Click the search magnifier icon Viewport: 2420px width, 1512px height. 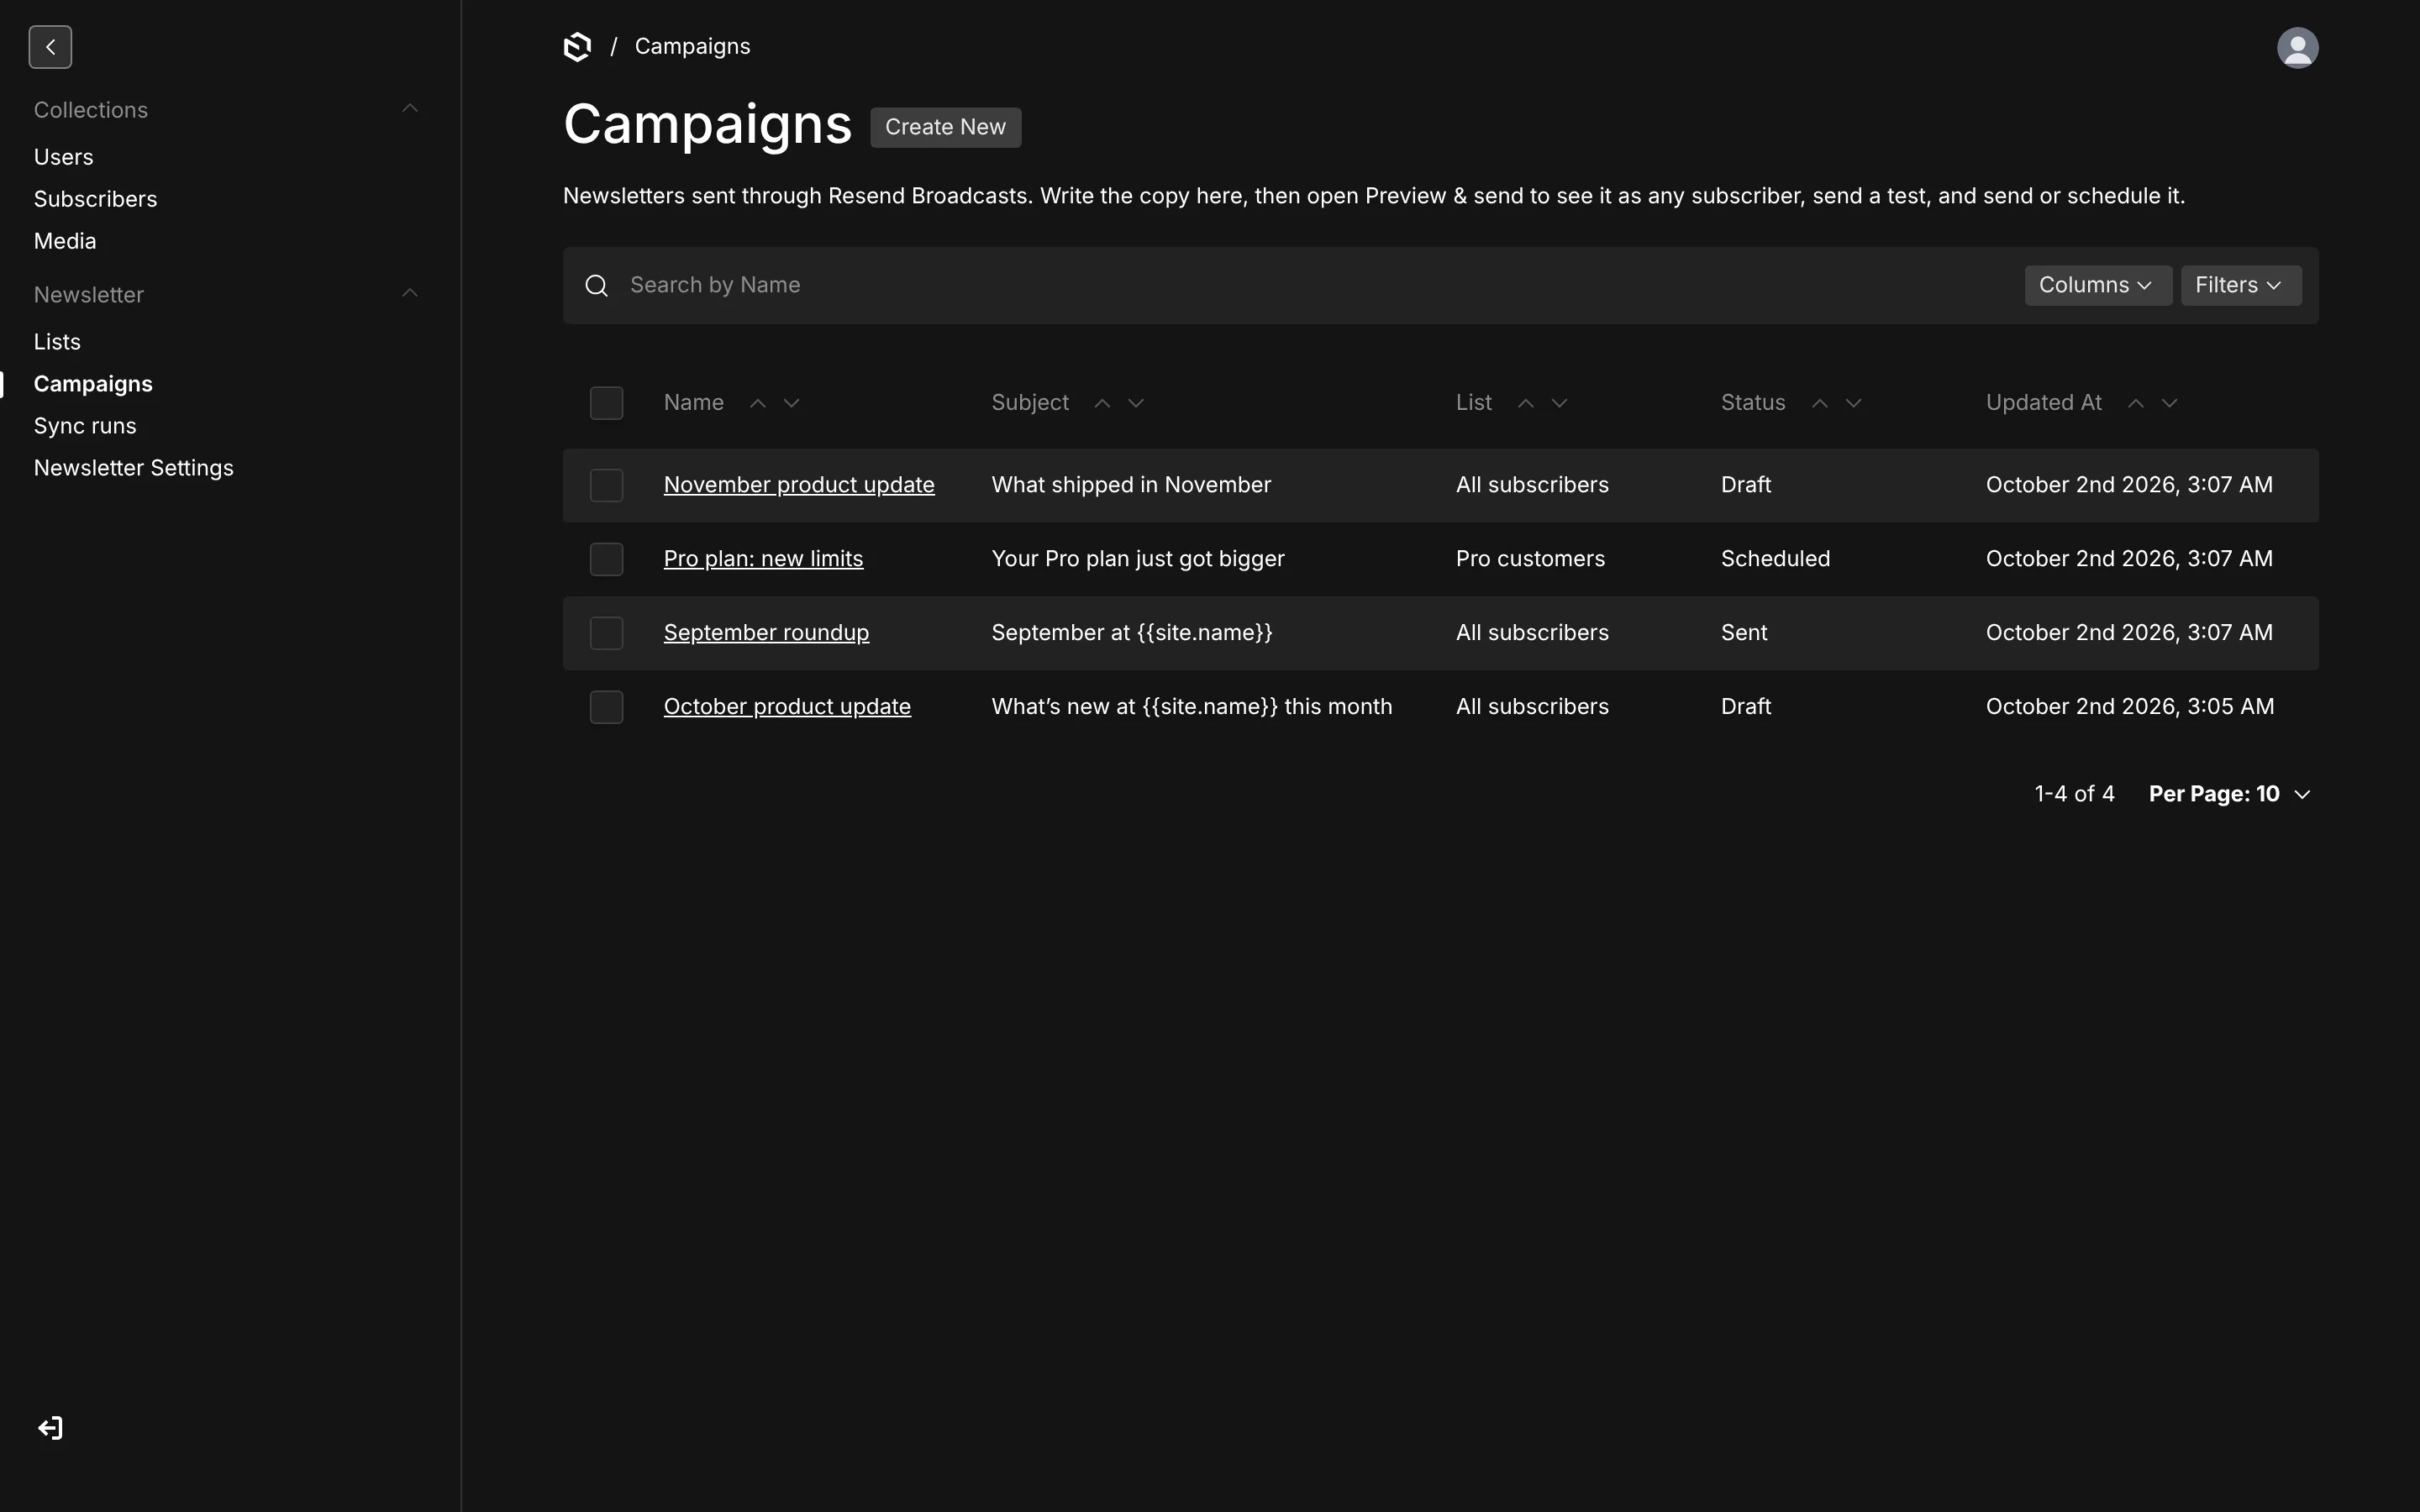pos(597,286)
